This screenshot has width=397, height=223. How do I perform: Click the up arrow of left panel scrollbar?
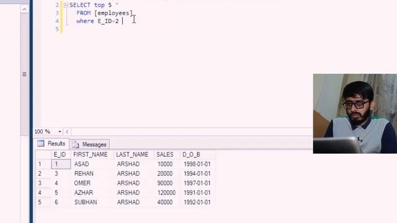coord(24,9)
